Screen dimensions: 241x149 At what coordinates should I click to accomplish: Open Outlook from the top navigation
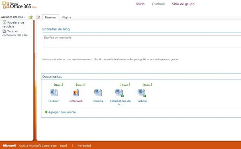(158, 4)
